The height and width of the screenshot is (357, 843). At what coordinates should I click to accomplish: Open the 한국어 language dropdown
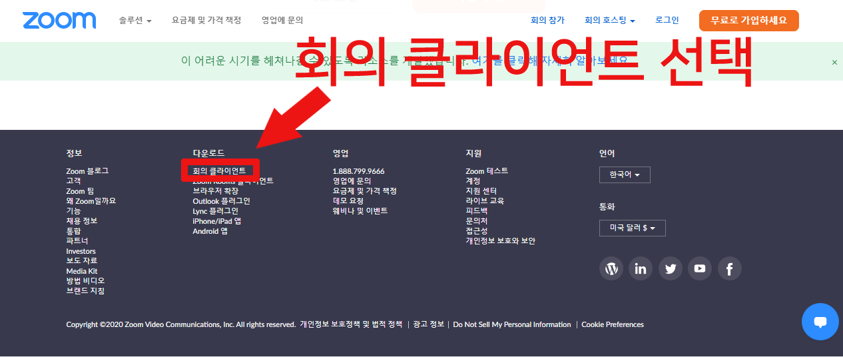tap(625, 175)
